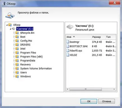122x108 pixels.
Task: Click the Recovery folder icon
Action: click(17, 64)
